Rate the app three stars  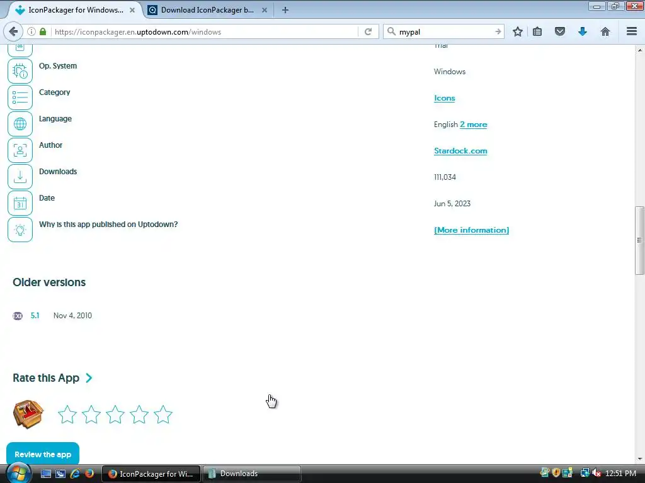click(115, 414)
